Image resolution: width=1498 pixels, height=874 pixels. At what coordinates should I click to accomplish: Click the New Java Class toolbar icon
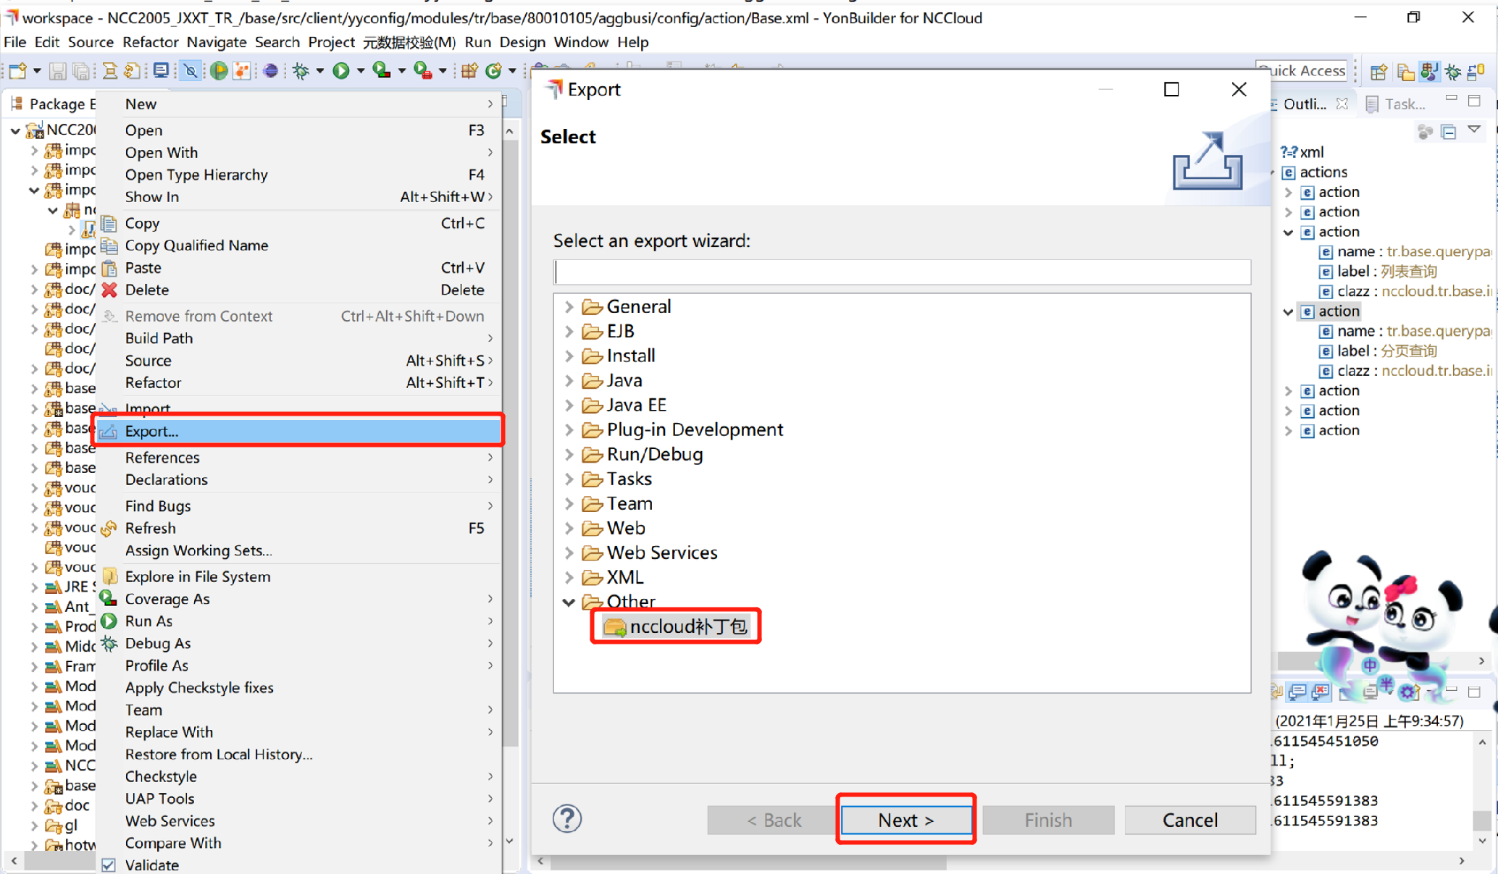click(493, 70)
